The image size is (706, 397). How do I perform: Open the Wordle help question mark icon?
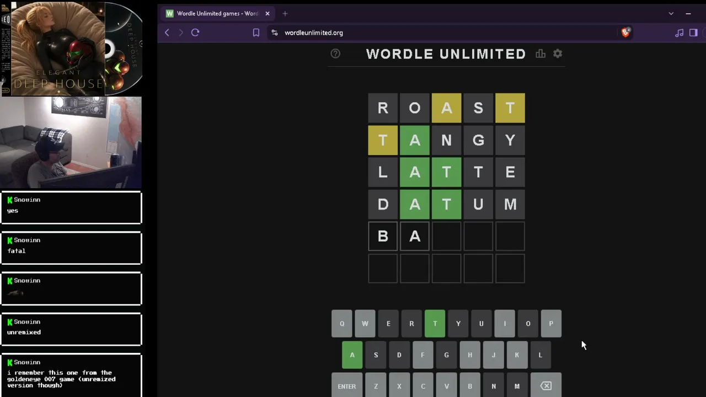point(335,53)
